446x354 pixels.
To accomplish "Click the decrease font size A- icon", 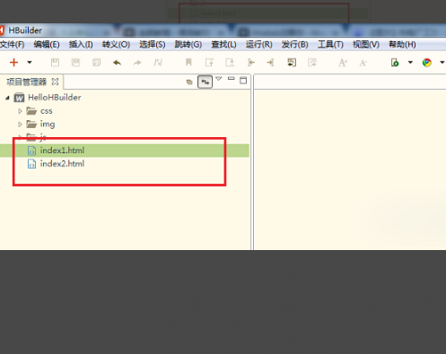I will coord(363,63).
